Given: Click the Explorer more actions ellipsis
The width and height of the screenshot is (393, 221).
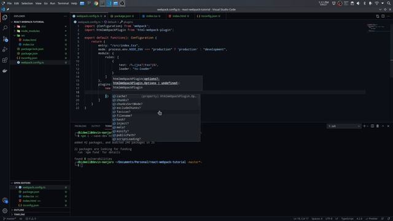Looking at the screenshot, I should pyautogui.click(x=66, y=16).
